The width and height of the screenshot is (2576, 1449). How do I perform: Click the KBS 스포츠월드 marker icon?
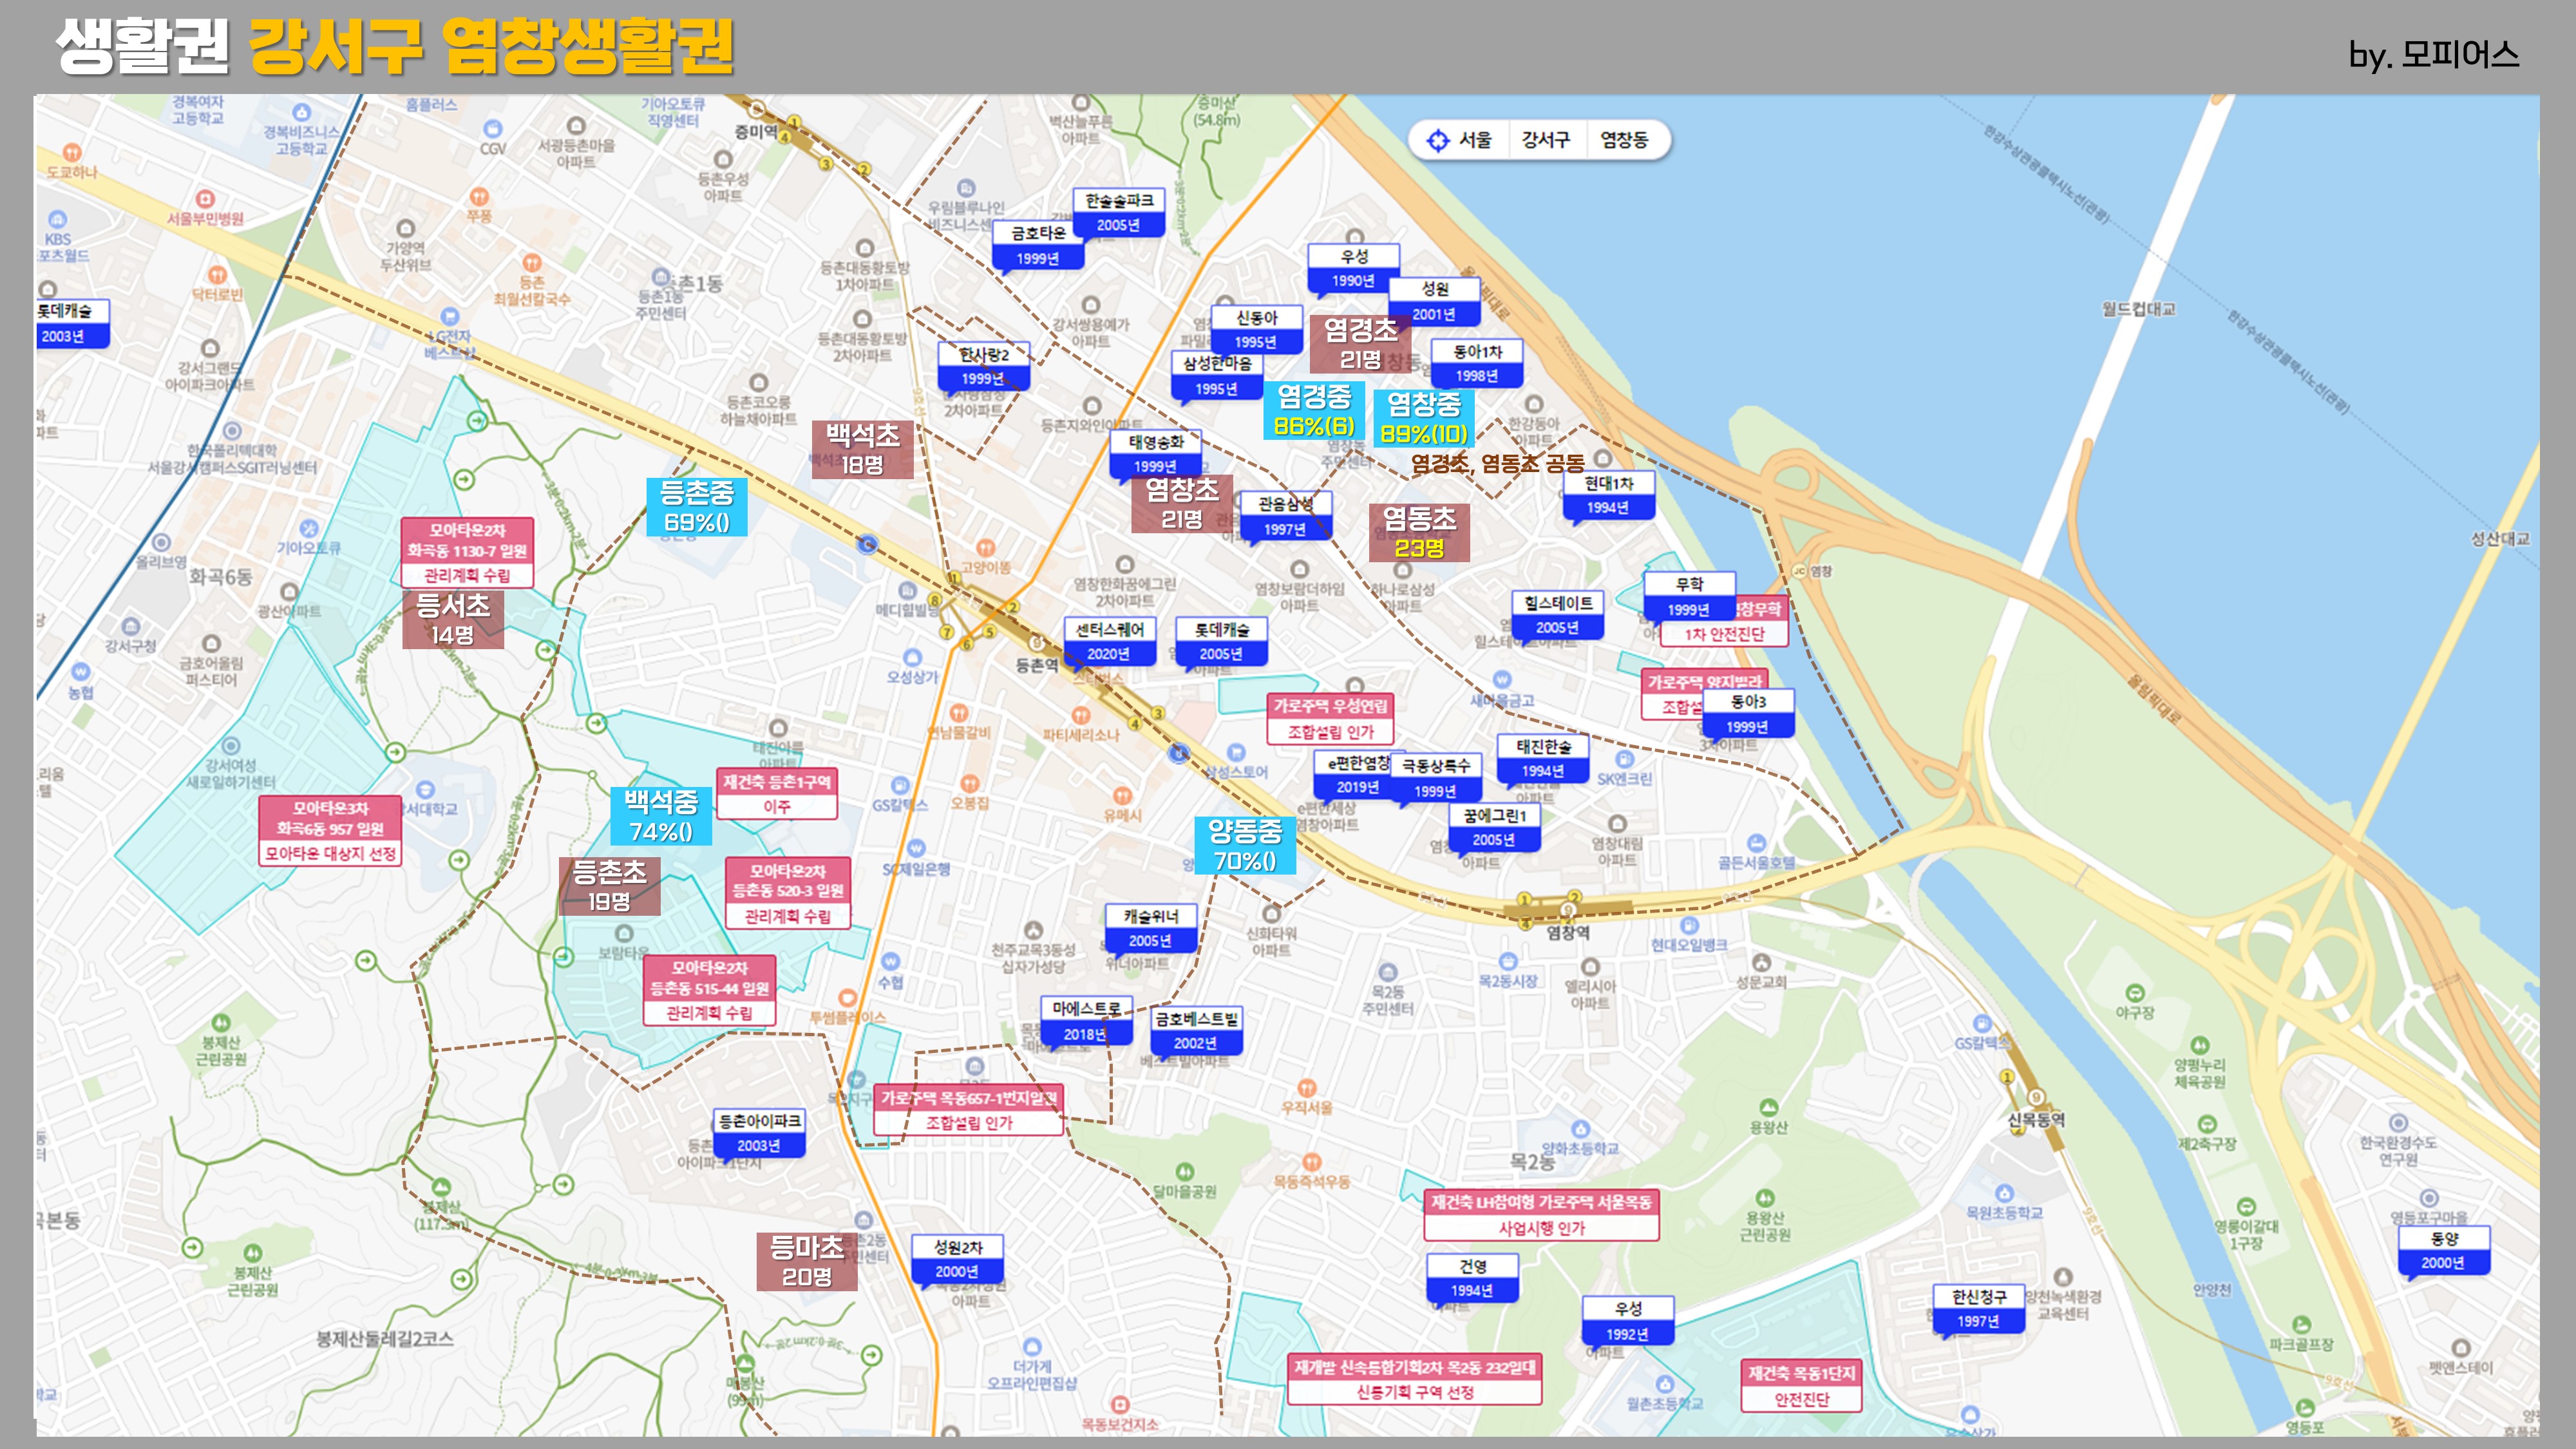tap(57, 220)
